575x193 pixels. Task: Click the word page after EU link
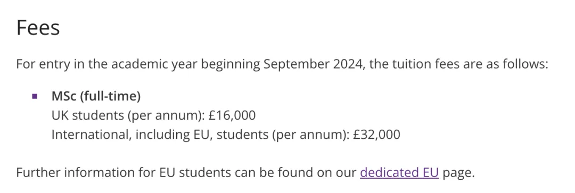coord(457,173)
